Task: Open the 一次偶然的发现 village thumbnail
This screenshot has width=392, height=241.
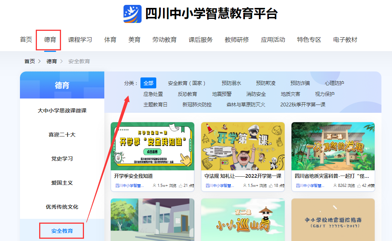Action: (333, 146)
